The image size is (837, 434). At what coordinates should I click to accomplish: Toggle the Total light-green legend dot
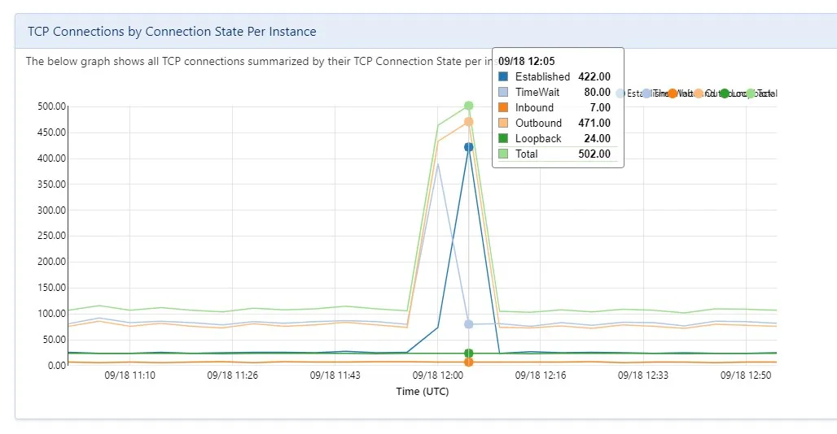[x=750, y=93]
